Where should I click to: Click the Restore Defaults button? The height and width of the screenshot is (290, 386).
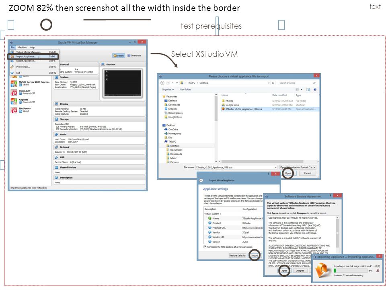pos(237,255)
